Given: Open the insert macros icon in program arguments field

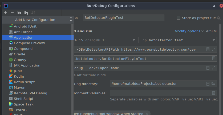Looking at the screenshot, I should click(208, 68).
